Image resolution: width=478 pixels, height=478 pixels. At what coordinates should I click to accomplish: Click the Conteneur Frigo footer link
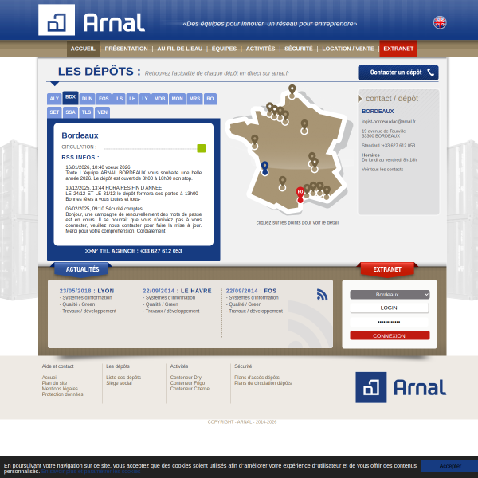187,383
